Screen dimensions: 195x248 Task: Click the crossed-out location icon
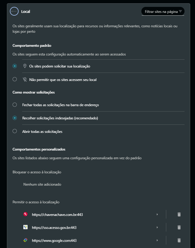[x=25, y=79]
